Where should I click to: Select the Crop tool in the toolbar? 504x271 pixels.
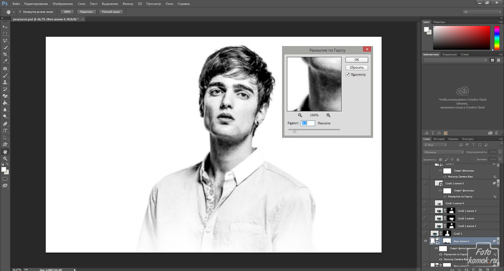(x=5, y=54)
